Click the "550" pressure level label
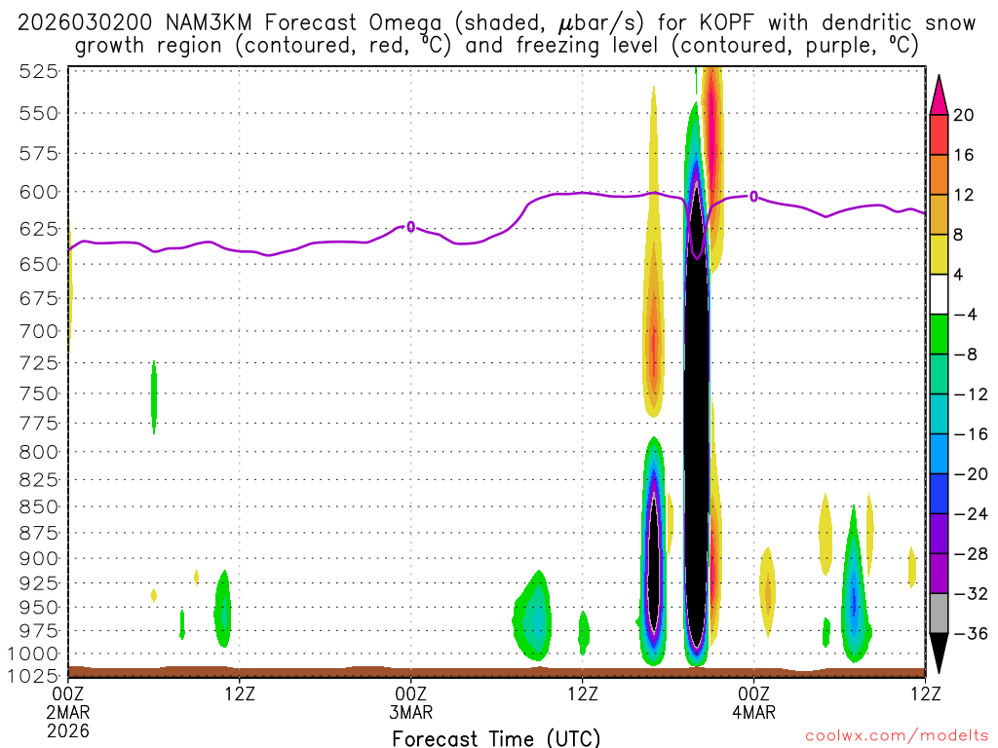This screenshot has width=998, height=748. (x=39, y=114)
